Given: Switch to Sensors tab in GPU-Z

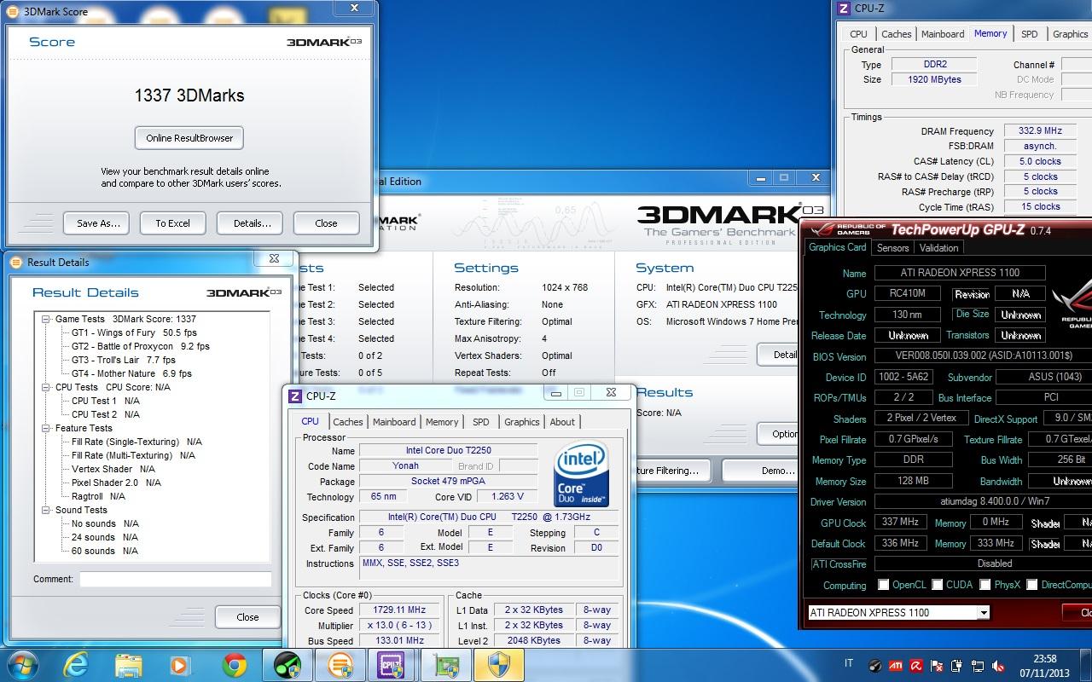Looking at the screenshot, I should [893, 248].
